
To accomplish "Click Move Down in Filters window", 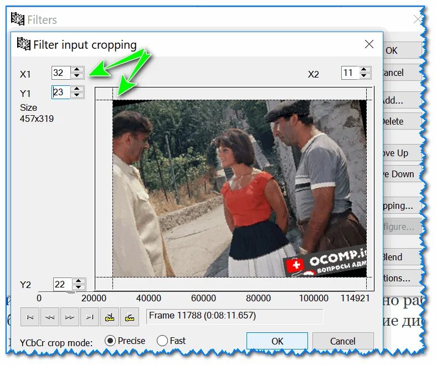I will point(402,174).
